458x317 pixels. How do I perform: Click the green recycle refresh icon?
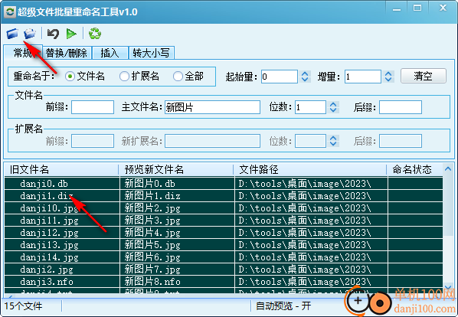click(x=95, y=34)
